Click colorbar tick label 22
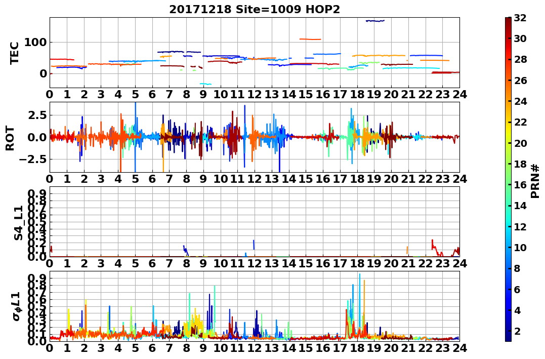 520,122
